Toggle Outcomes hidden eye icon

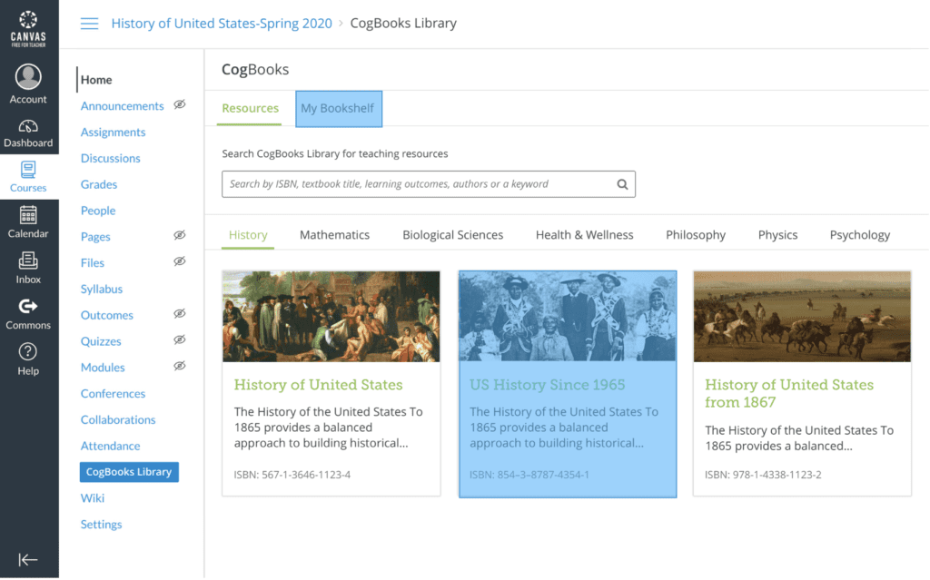(180, 314)
